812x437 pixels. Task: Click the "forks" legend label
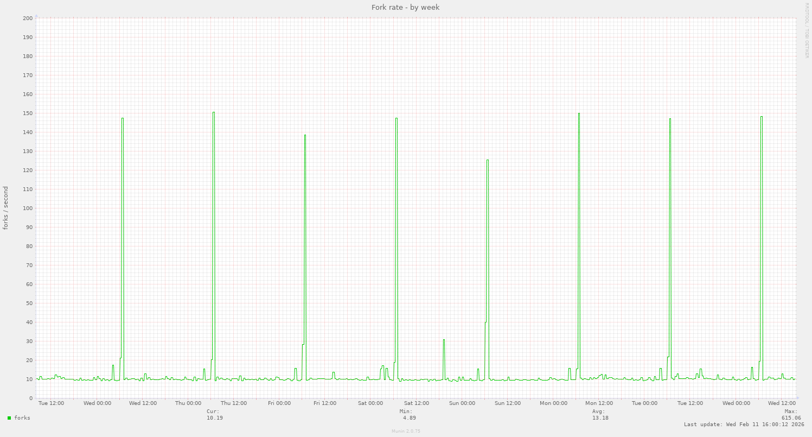coord(22,418)
